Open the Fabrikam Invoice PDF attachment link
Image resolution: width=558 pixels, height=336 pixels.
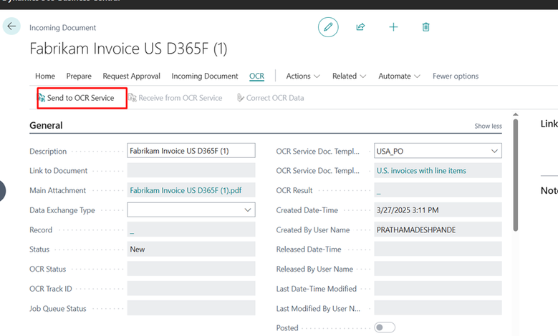(x=186, y=190)
